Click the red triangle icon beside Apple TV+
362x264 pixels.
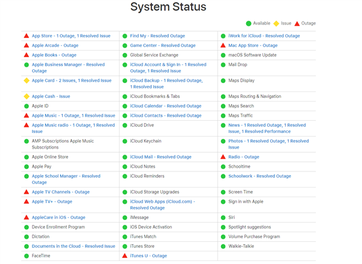[27, 201]
